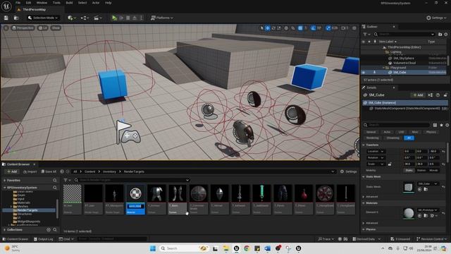This screenshot has height=254, width=451.
Task: Open the Actor menu
Action: click(96, 3)
